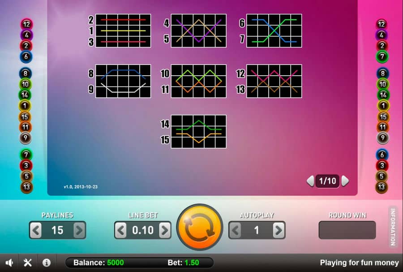Click the Playing for fun money text
The height and width of the screenshot is (272, 403).
(359, 263)
